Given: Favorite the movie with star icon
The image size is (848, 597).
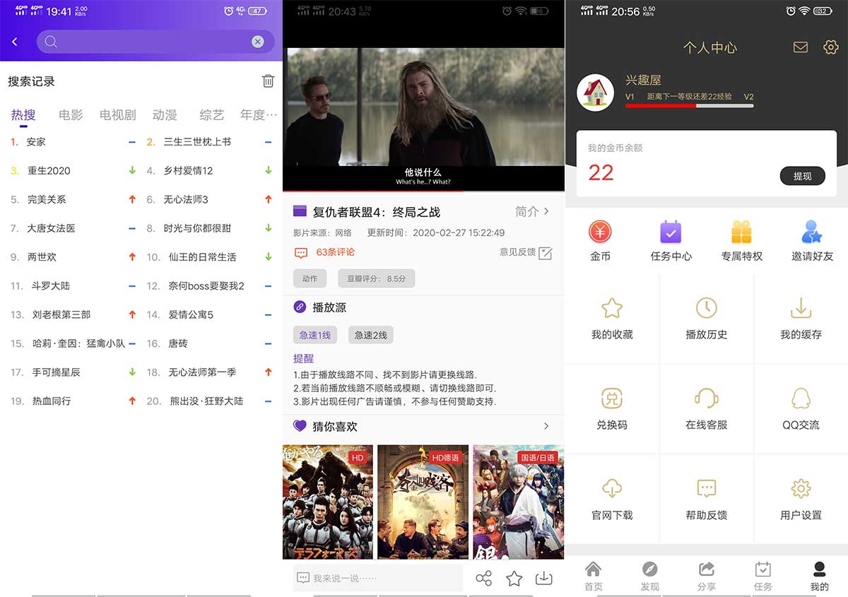Looking at the screenshot, I should [514, 579].
